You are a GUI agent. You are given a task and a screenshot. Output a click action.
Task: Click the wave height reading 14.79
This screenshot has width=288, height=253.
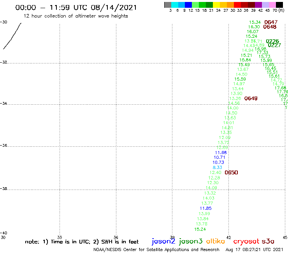278,84
